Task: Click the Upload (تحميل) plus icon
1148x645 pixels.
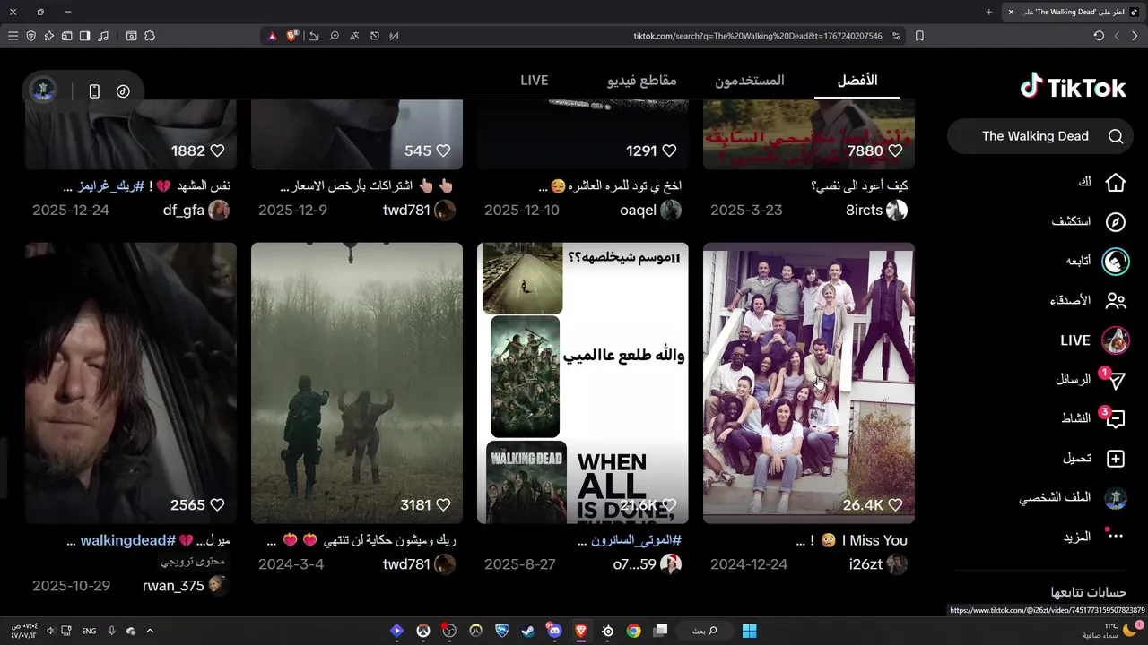Action: (x=1115, y=459)
